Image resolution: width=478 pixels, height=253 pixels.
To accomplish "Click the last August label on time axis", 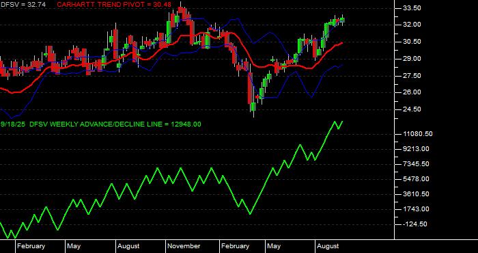I will tap(328, 246).
